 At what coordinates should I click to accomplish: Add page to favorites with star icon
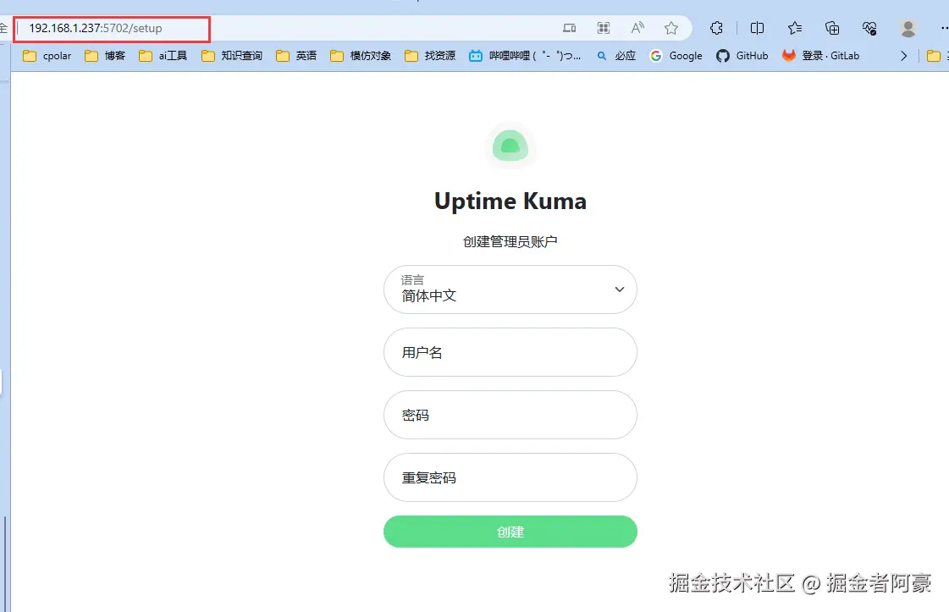pyautogui.click(x=671, y=28)
